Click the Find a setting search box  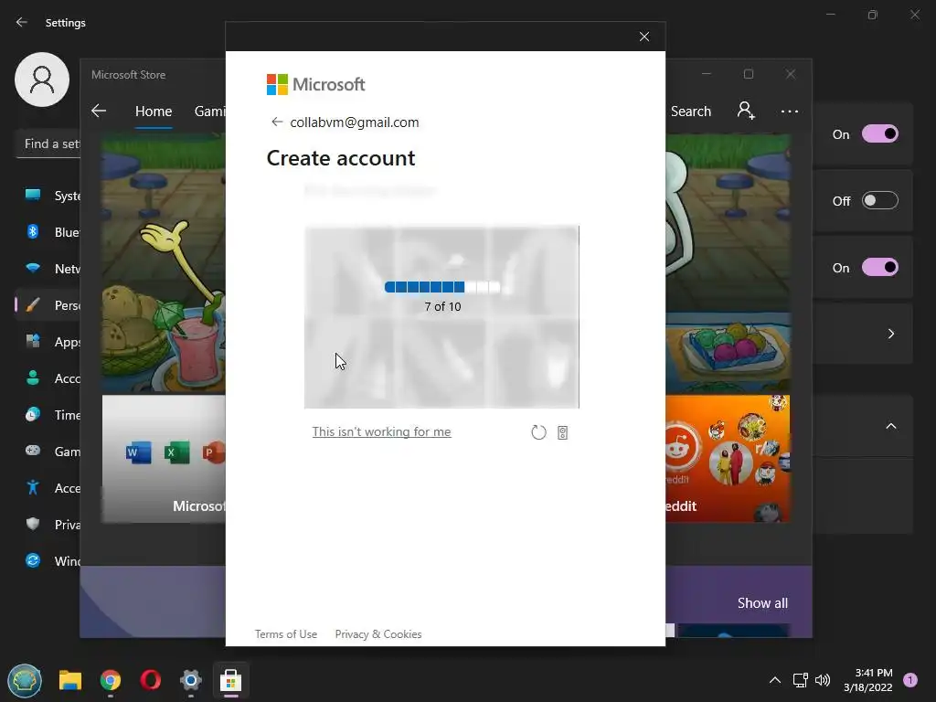[48, 144]
